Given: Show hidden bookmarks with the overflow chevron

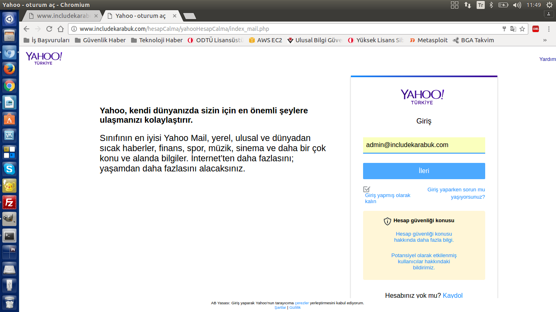Looking at the screenshot, I should [x=545, y=40].
